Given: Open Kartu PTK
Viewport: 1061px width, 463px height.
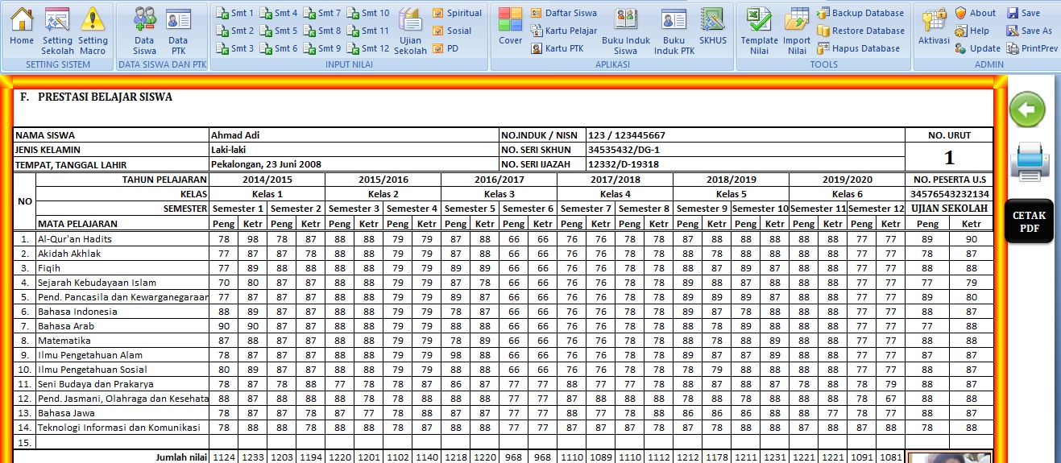Looking at the screenshot, I should click(x=557, y=48).
